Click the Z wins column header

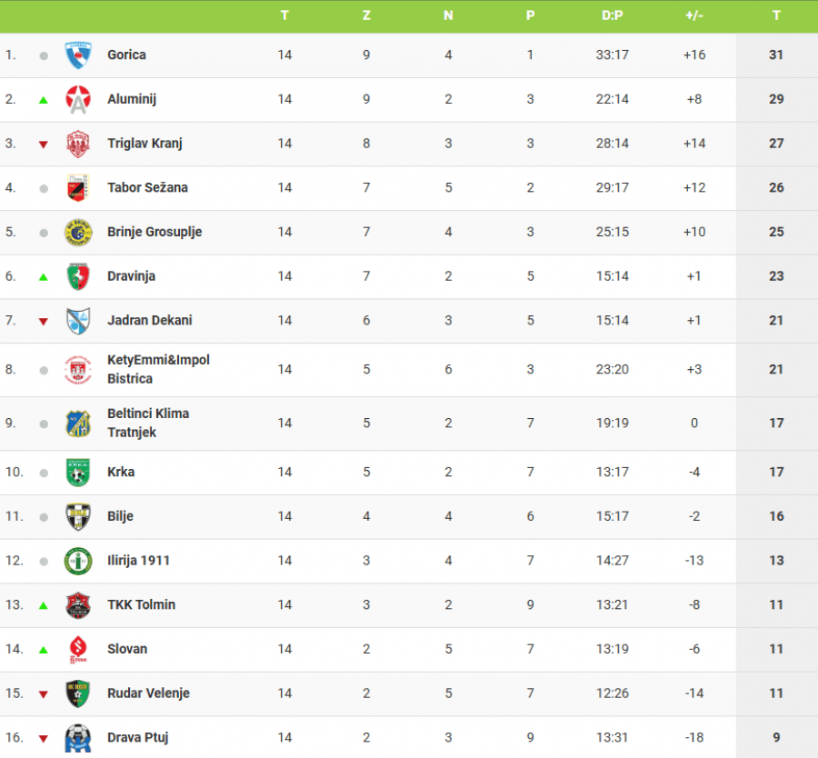366,15
